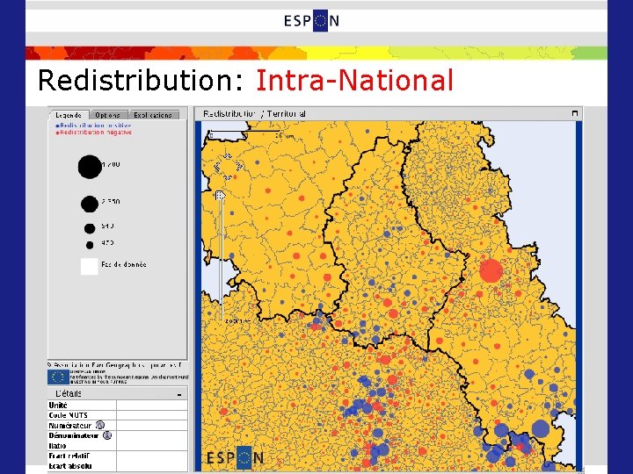The image size is (633, 474).
Task: Click the ESPON watermark logo on map
Action: click(x=236, y=458)
